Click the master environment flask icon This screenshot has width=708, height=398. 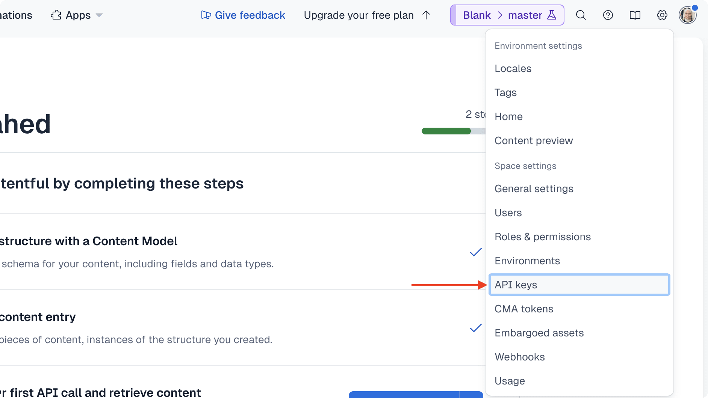[x=551, y=15]
